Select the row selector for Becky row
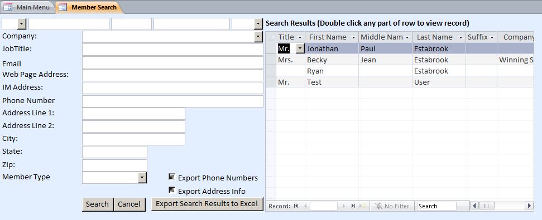The height and width of the screenshot is (220, 542). coord(271,60)
